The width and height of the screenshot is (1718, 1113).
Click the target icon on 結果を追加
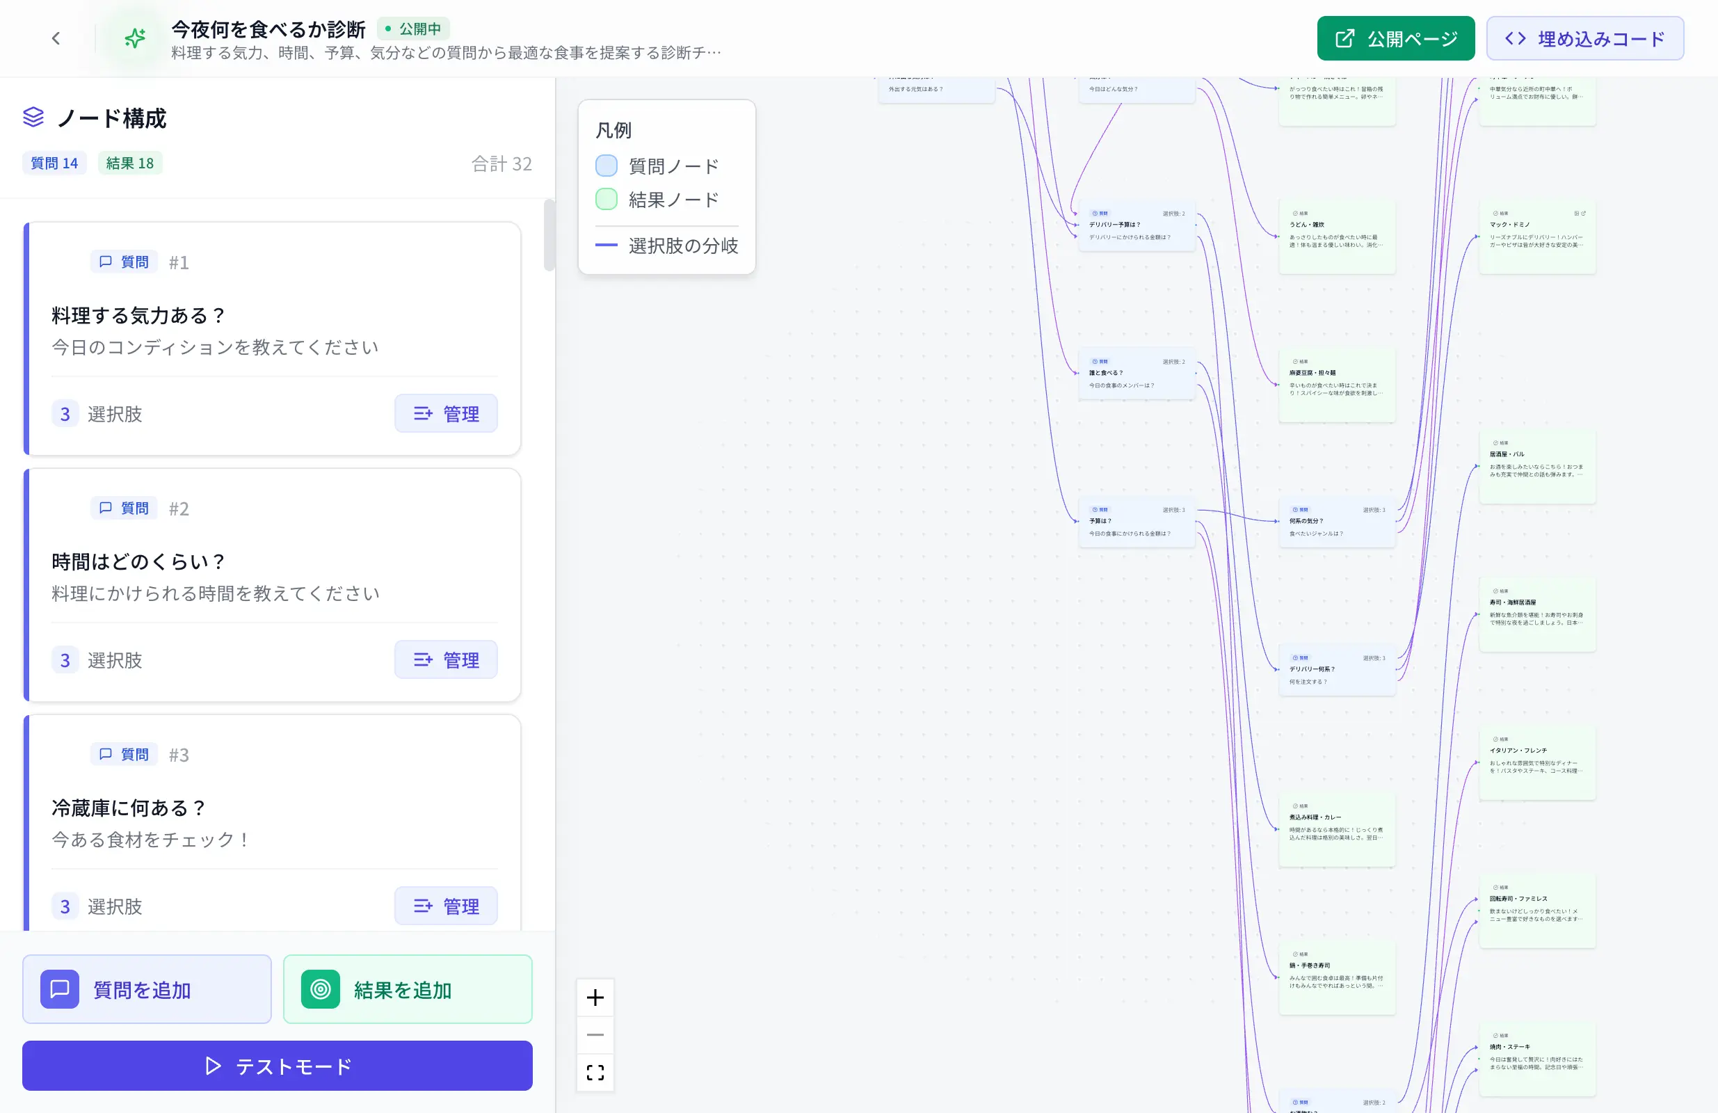[x=322, y=990]
